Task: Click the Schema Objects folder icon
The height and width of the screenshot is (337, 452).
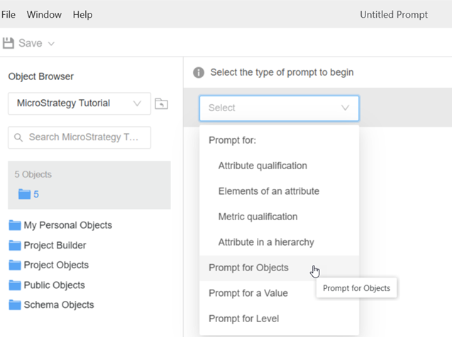Action: pyautogui.click(x=15, y=305)
